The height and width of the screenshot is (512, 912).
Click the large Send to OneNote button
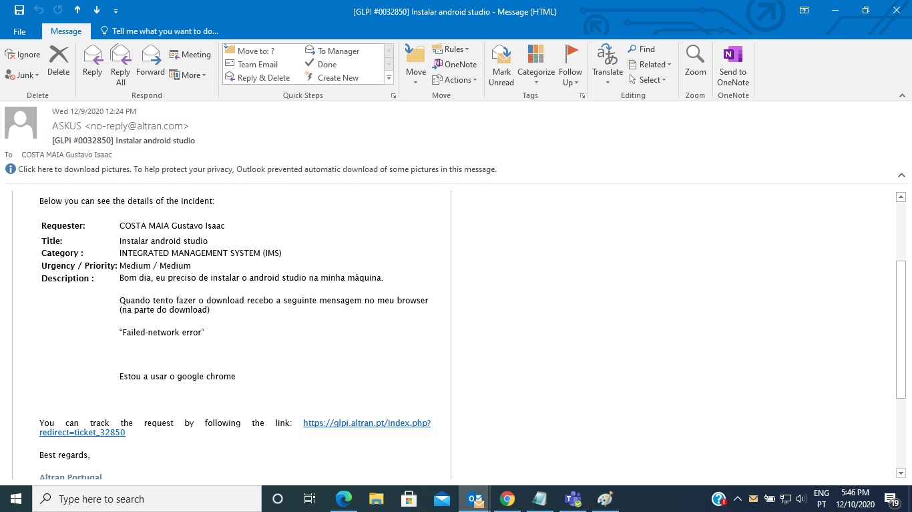point(733,65)
